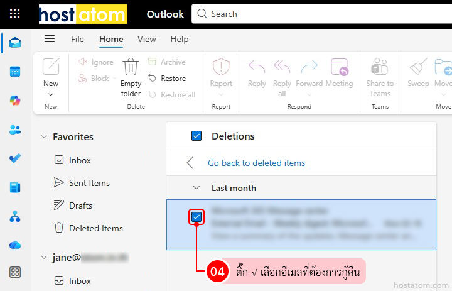
Task: Open the Block dropdown arrow
Action: pos(114,78)
